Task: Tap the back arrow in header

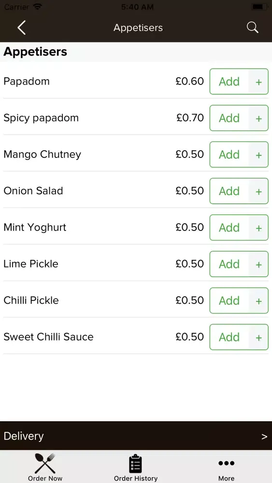Action: click(21, 28)
